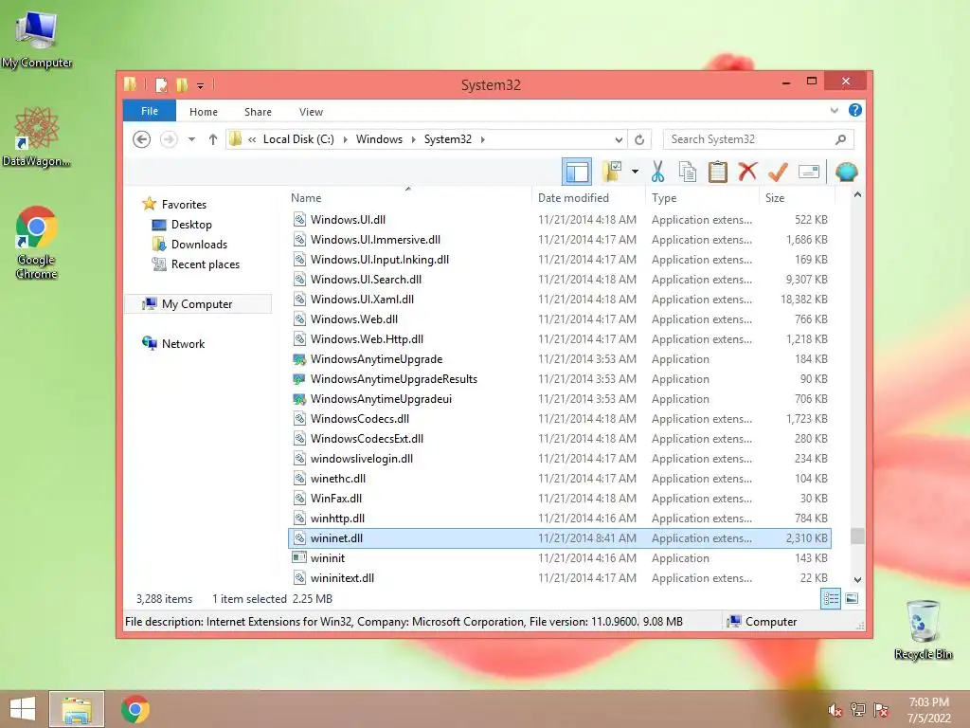Click File Explorer in the taskbar
970x728 pixels.
[77, 709]
